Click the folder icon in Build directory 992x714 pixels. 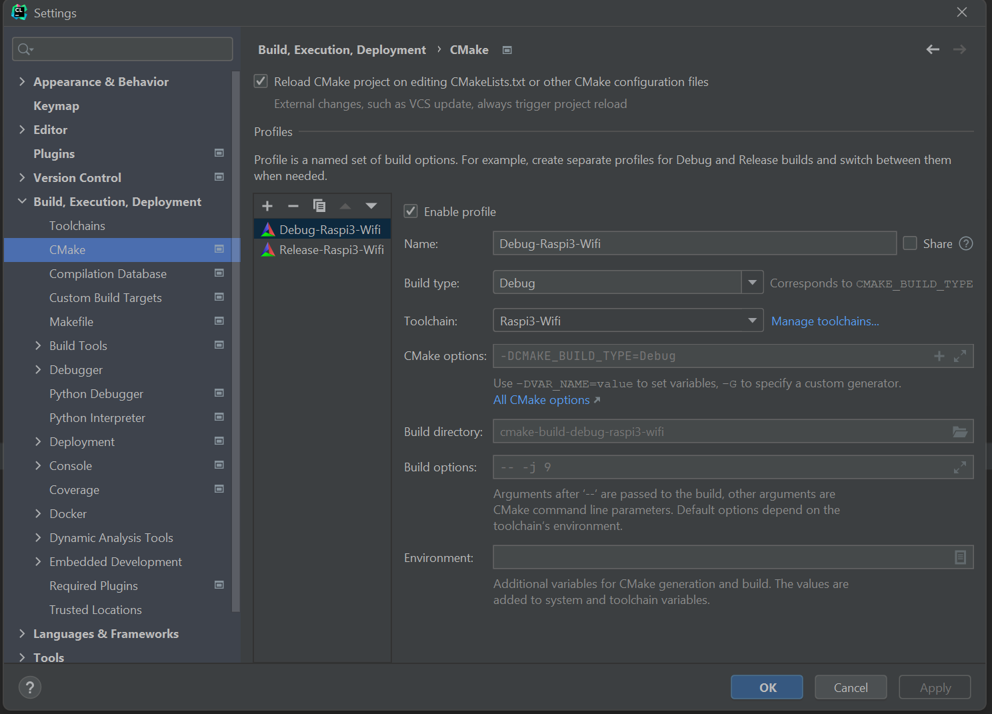coord(959,432)
